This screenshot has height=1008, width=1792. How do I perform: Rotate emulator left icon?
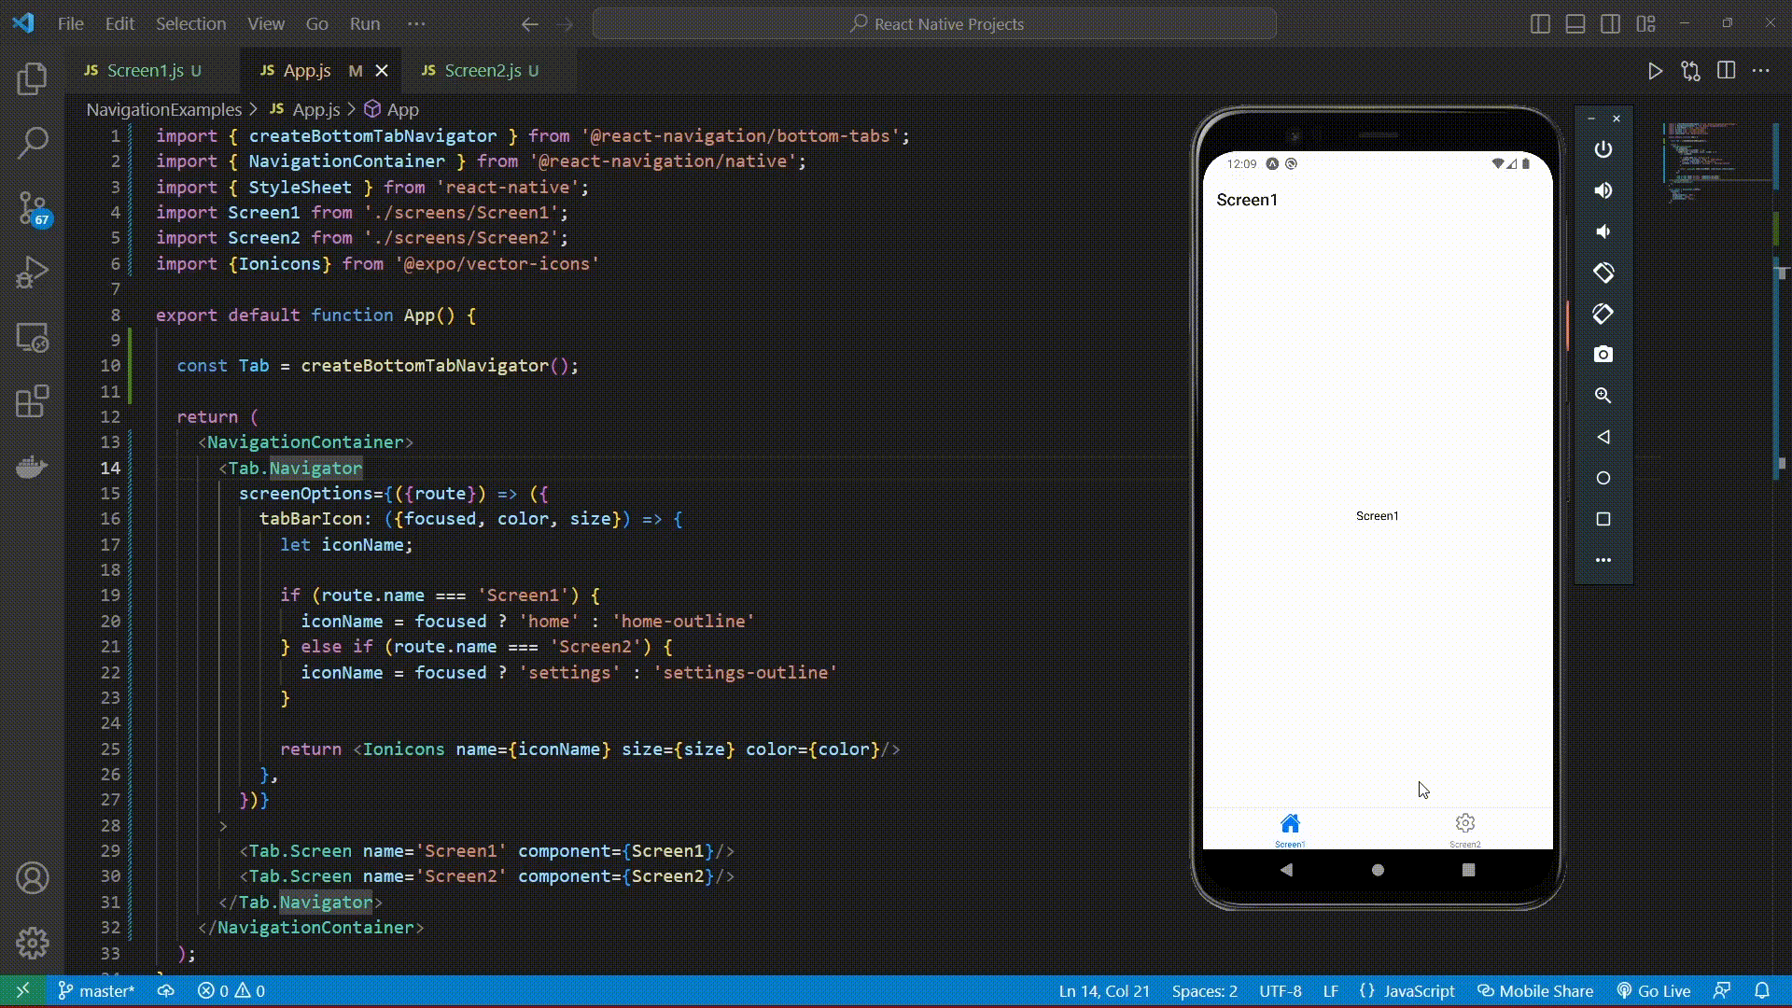(x=1603, y=273)
